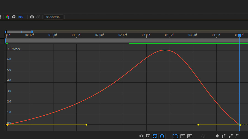The height and width of the screenshot is (139, 248).
Task: Open the Edit Selected Keyframes diamond menu
Action: pos(217,136)
